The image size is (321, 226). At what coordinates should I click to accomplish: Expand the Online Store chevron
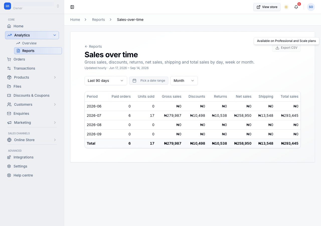pos(55,140)
